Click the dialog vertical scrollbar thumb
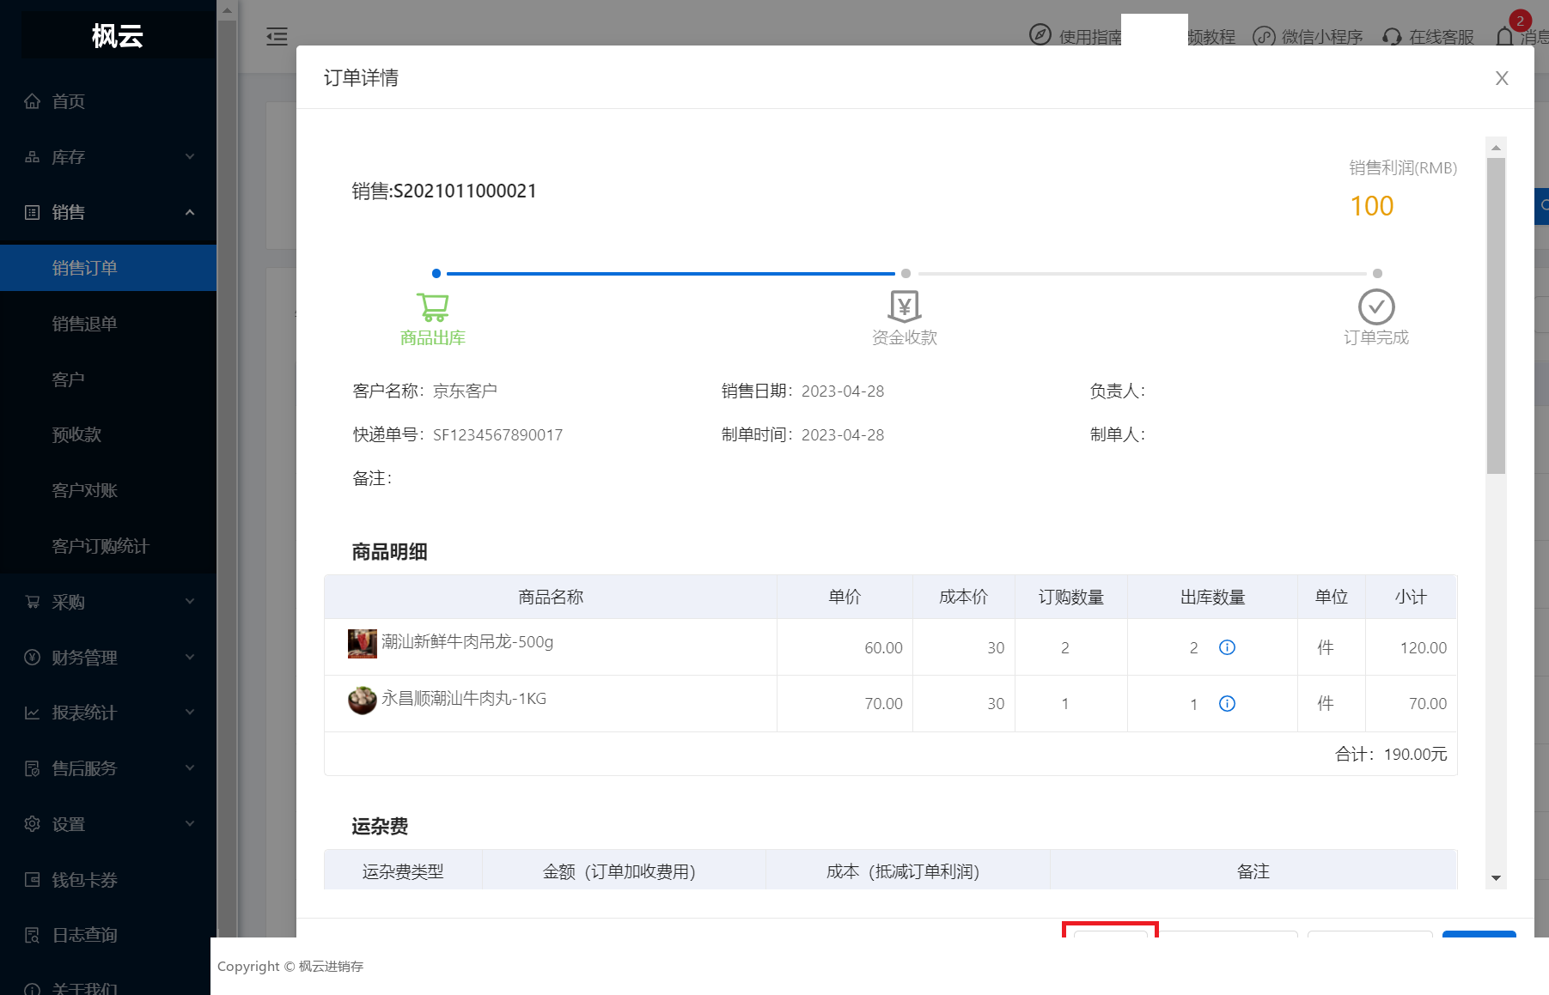This screenshot has width=1549, height=995. (x=1496, y=316)
